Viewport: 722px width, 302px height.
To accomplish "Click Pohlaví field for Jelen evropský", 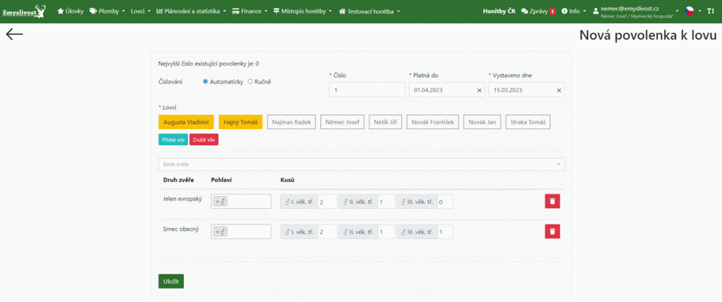I will point(241,202).
